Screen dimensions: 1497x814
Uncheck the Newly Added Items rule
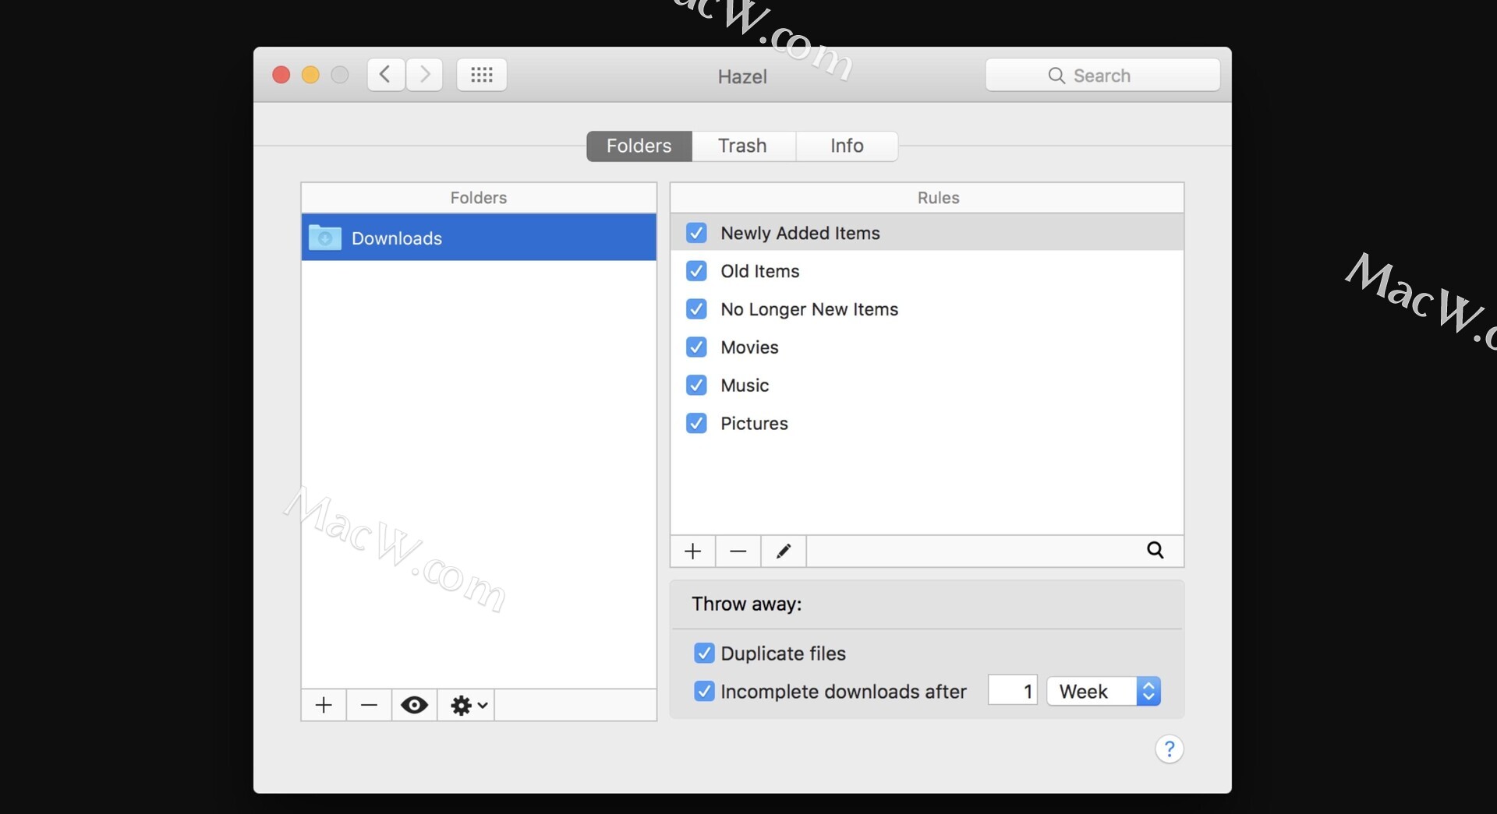click(696, 233)
